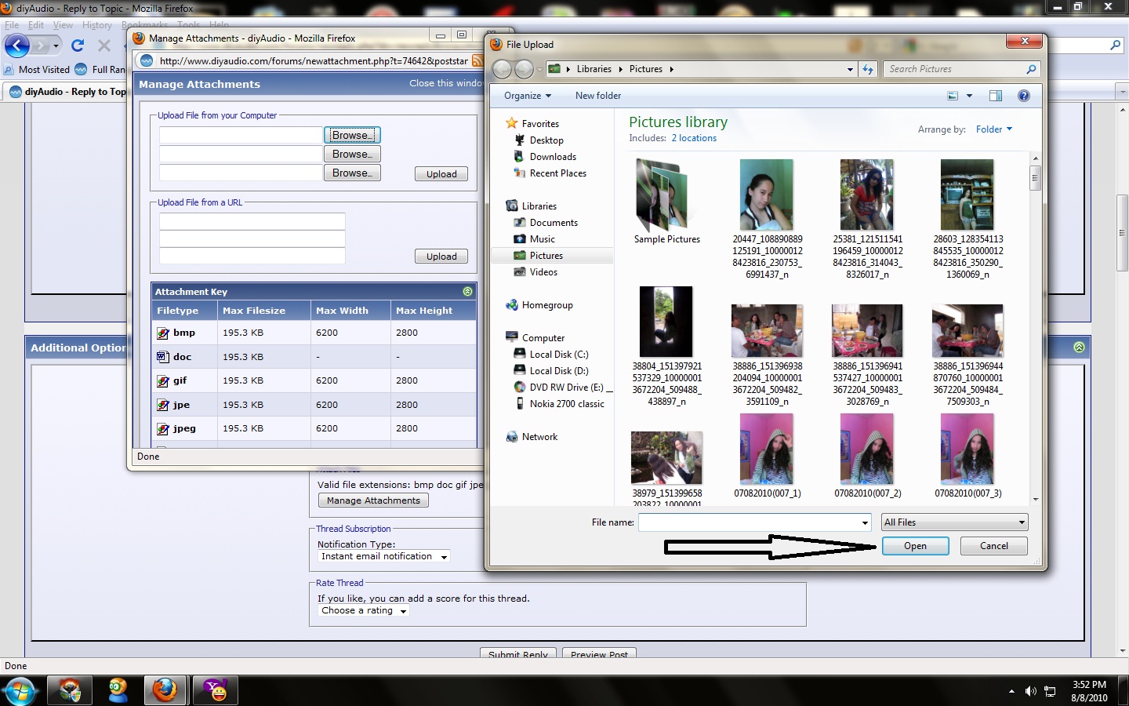
Task: Select the picture starting 28603_128354113
Action: click(967, 218)
